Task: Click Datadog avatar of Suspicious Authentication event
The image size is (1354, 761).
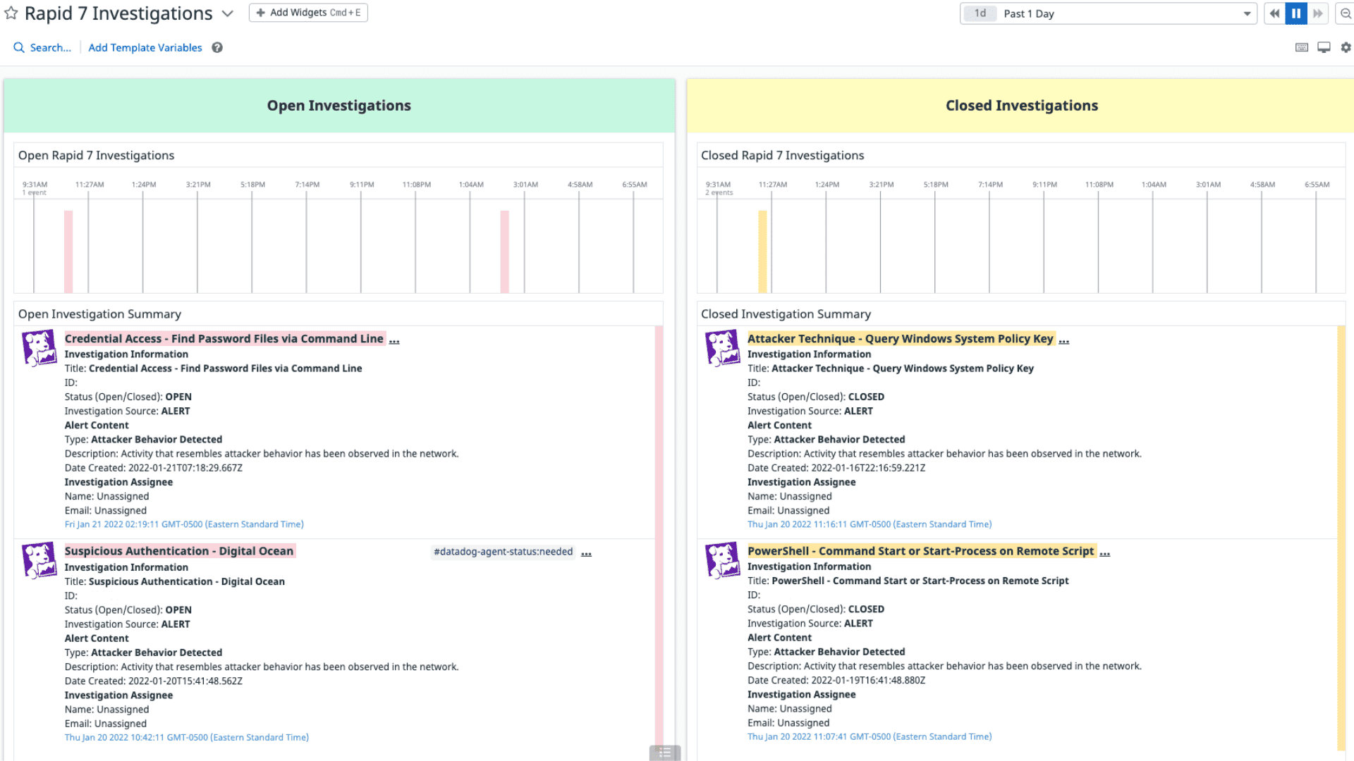Action: (x=39, y=560)
